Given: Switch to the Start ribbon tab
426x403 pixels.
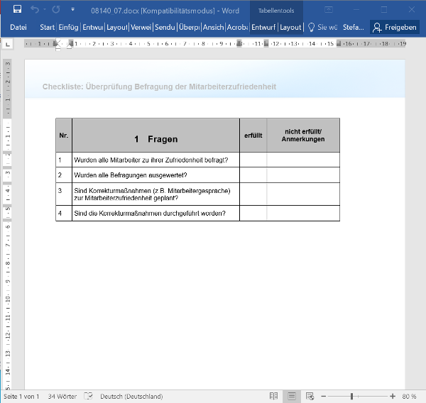Looking at the screenshot, I should coord(47,27).
